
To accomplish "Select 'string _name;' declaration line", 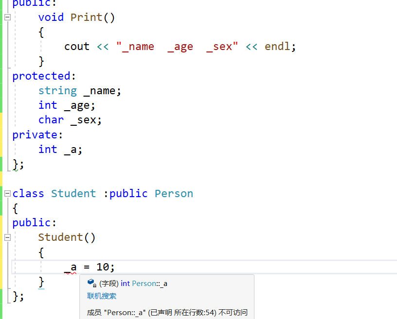I will 80,91.
